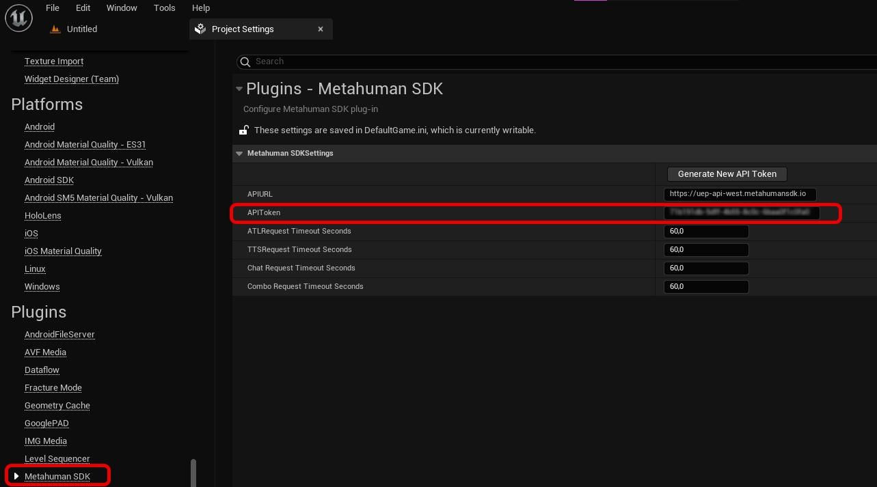Click the unlocked padlock icon
877x487 pixels.
pos(243,130)
